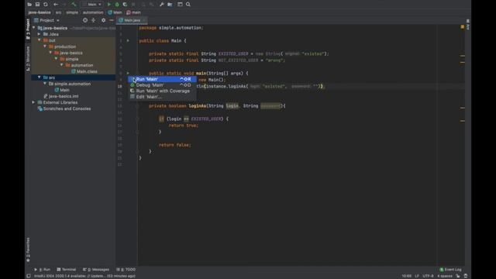The image size is (496, 279).
Task: Click IntelliJ IDEA update available status message
Action: click(84, 276)
